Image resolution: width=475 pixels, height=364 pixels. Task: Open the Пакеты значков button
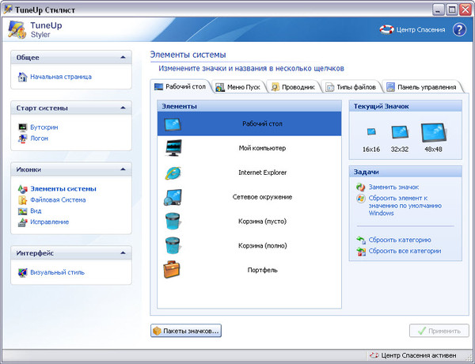[186, 331]
